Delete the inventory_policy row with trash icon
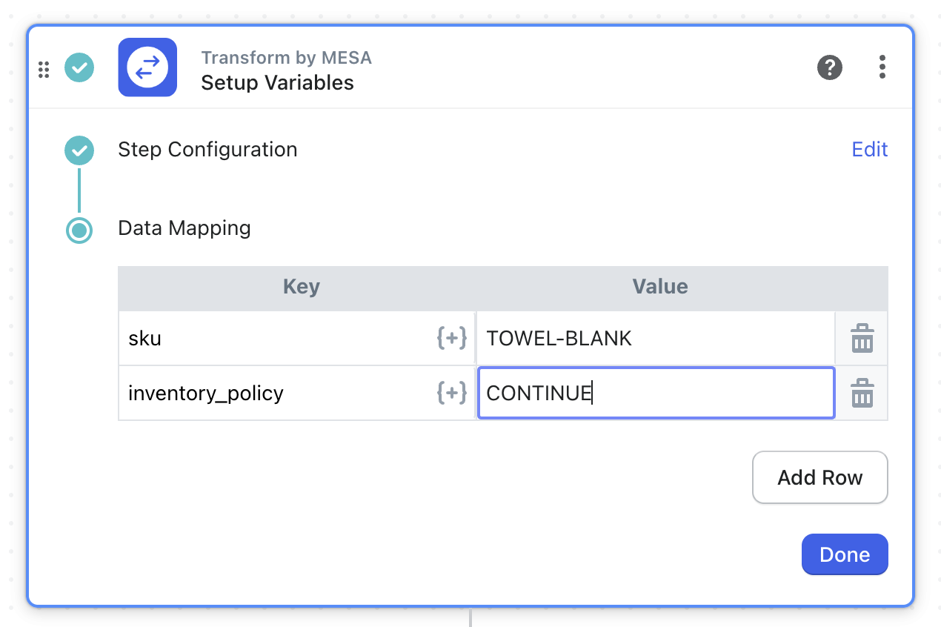Viewport: 941px width, 627px height. click(x=862, y=392)
